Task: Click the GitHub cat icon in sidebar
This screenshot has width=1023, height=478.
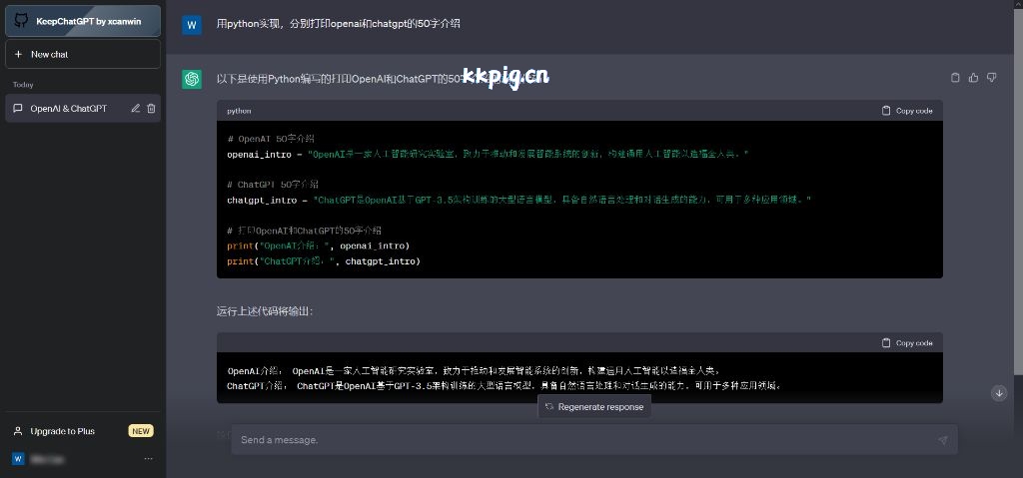Action: (x=21, y=21)
